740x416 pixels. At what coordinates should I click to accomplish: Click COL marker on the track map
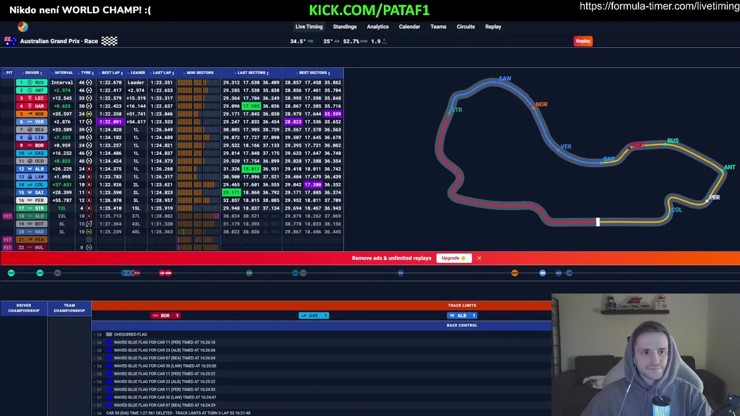click(675, 210)
